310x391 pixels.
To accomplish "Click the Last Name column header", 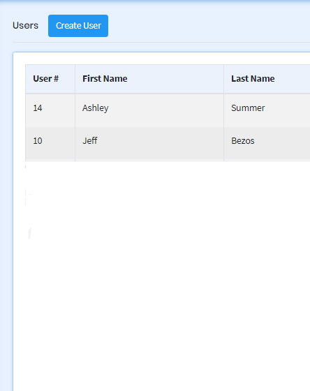I will pos(267,79).
